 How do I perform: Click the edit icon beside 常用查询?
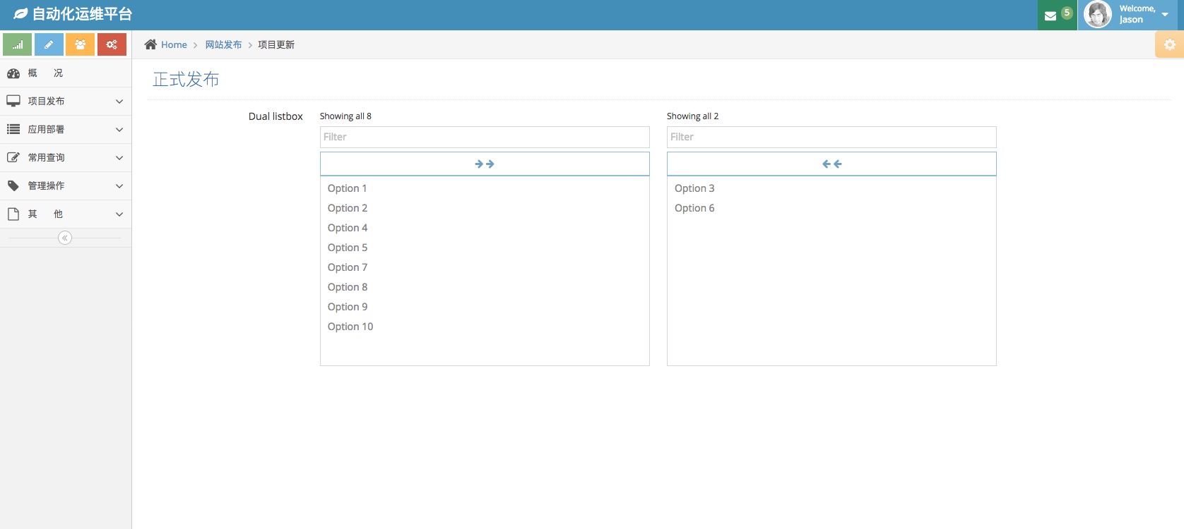click(13, 158)
